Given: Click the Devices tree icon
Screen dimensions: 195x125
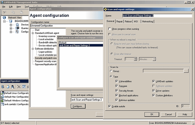Looking at the screenshot, I should click(17, 25).
